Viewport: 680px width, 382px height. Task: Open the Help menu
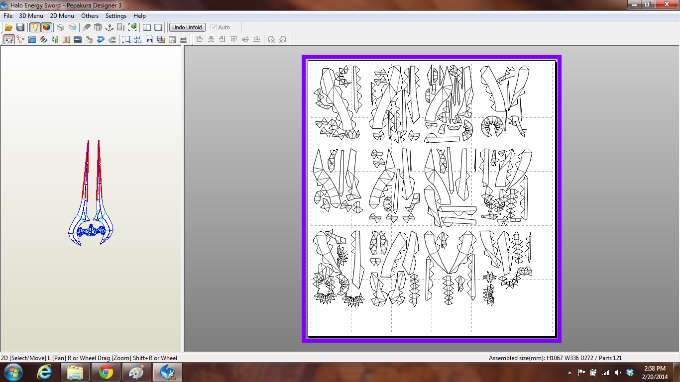[x=139, y=16]
